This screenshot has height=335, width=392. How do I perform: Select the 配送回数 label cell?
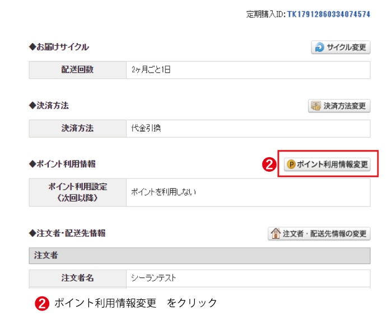point(77,70)
